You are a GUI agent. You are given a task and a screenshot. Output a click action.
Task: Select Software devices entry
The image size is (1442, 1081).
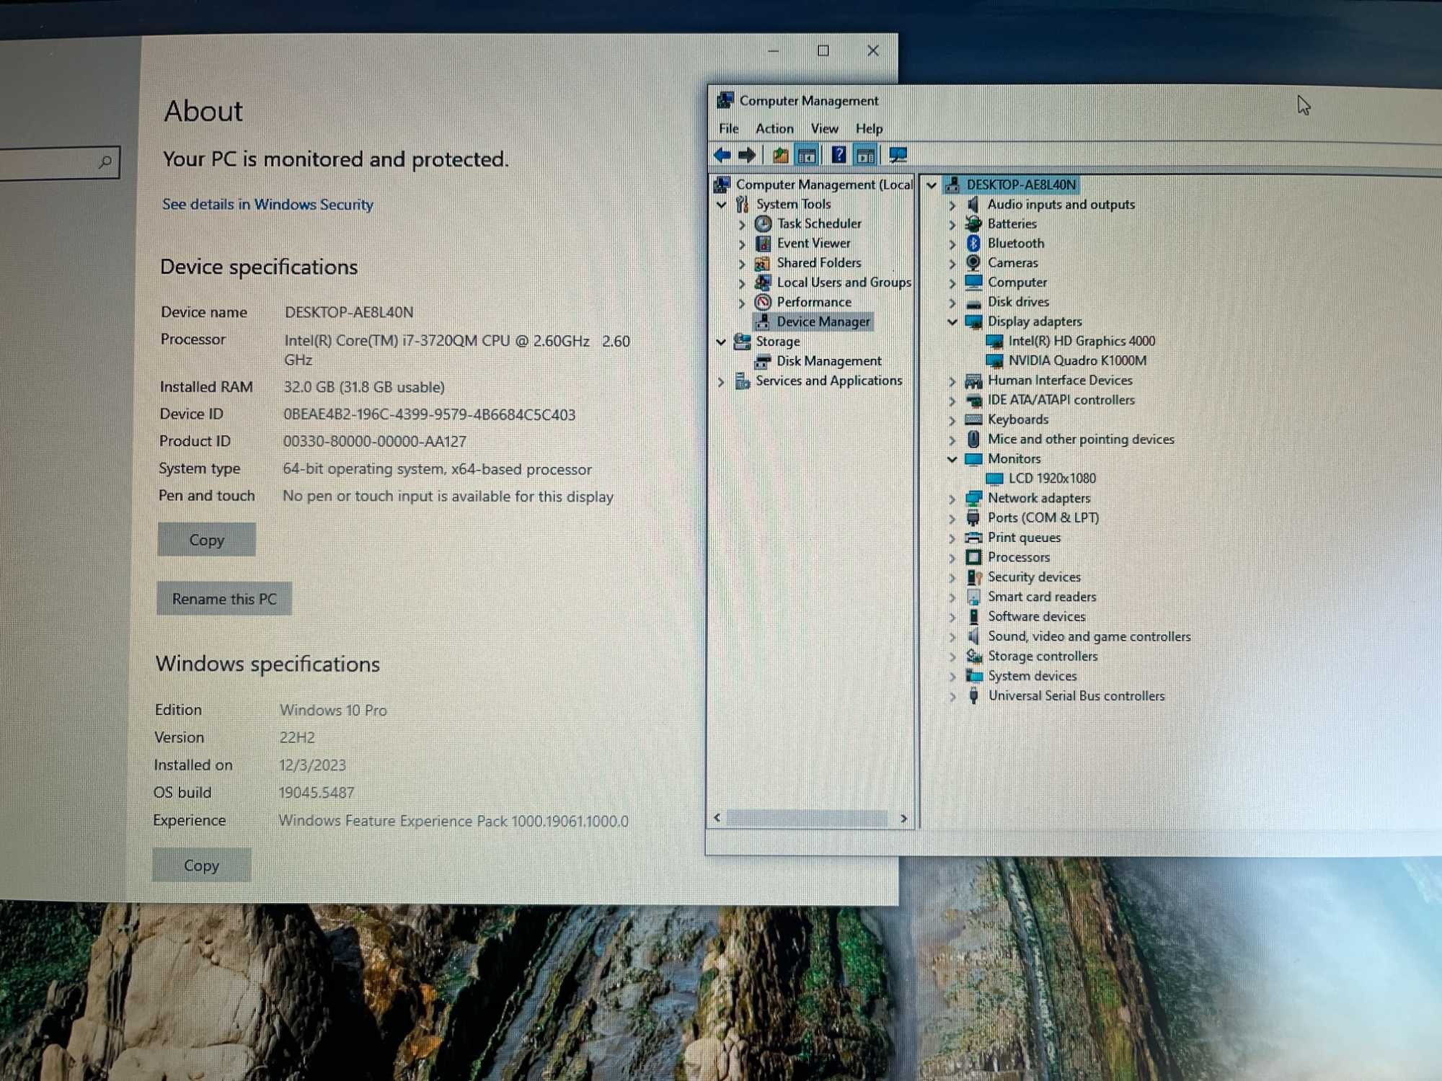[1036, 617]
